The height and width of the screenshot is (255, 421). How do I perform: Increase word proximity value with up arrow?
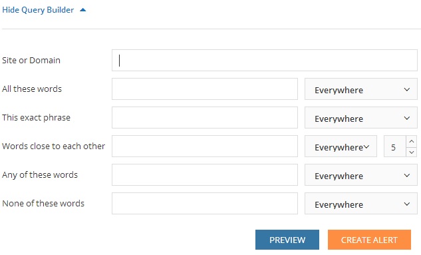[411, 141]
